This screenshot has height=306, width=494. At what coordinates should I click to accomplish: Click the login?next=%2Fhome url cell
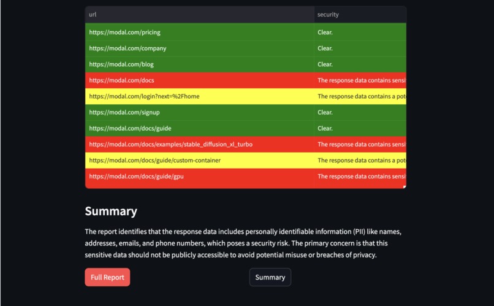click(x=199, y=96)
